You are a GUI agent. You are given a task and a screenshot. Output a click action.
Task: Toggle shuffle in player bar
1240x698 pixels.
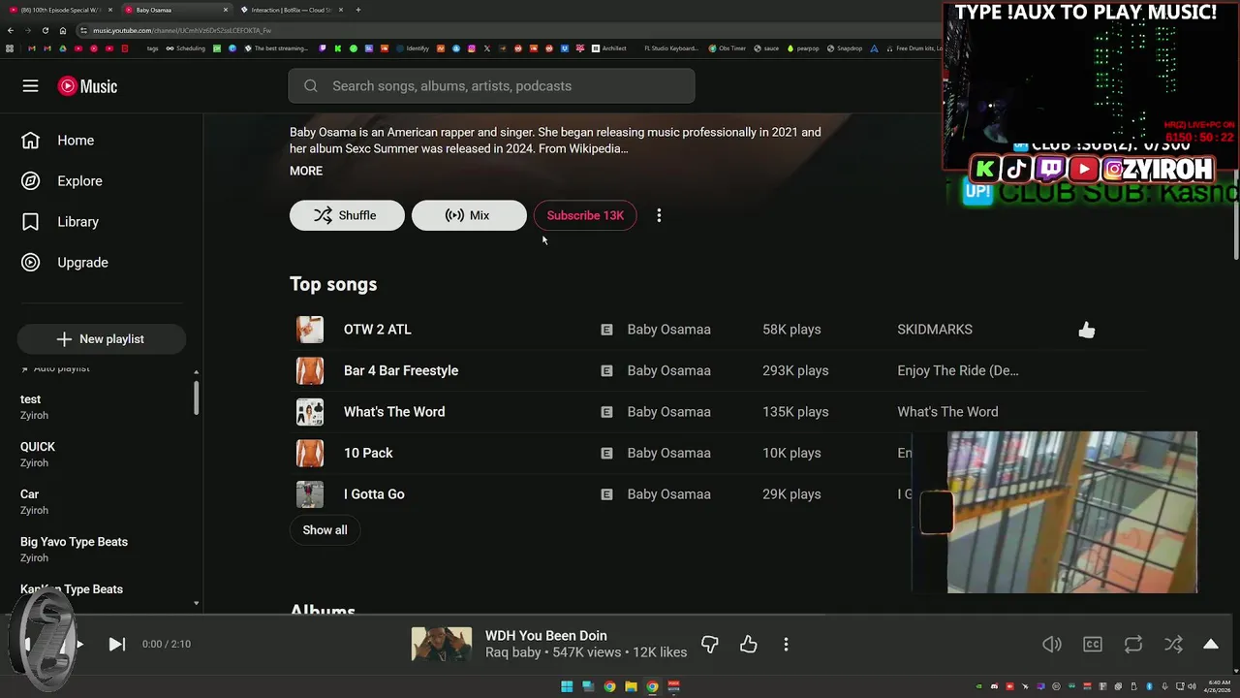(x=1173, y=644)
